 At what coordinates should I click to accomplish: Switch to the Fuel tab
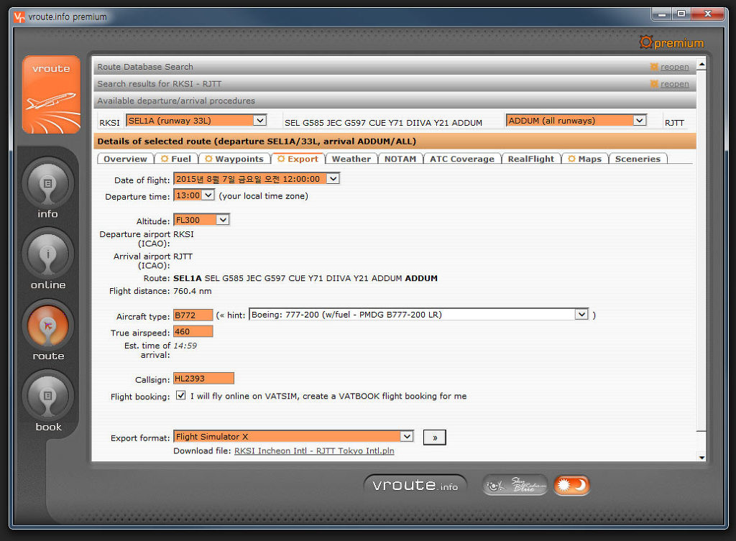[176, 159]
